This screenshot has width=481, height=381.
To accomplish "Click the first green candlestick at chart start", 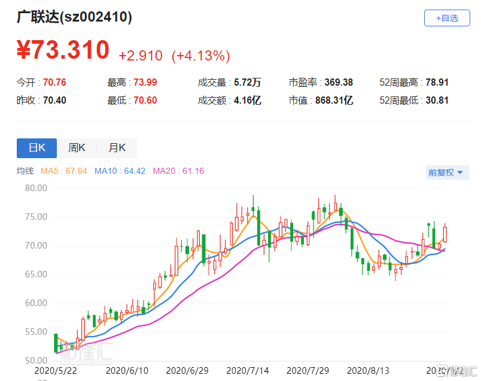I will 56,343.
